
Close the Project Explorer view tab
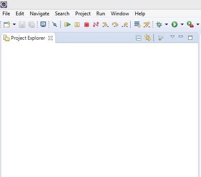50,38
